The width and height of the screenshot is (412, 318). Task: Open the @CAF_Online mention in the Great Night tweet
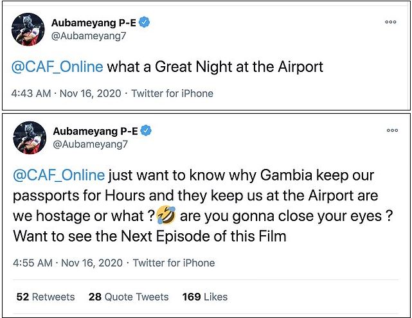click(58, 67)
